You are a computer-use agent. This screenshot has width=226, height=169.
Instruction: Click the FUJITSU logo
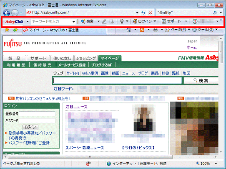tap(13, 43)
